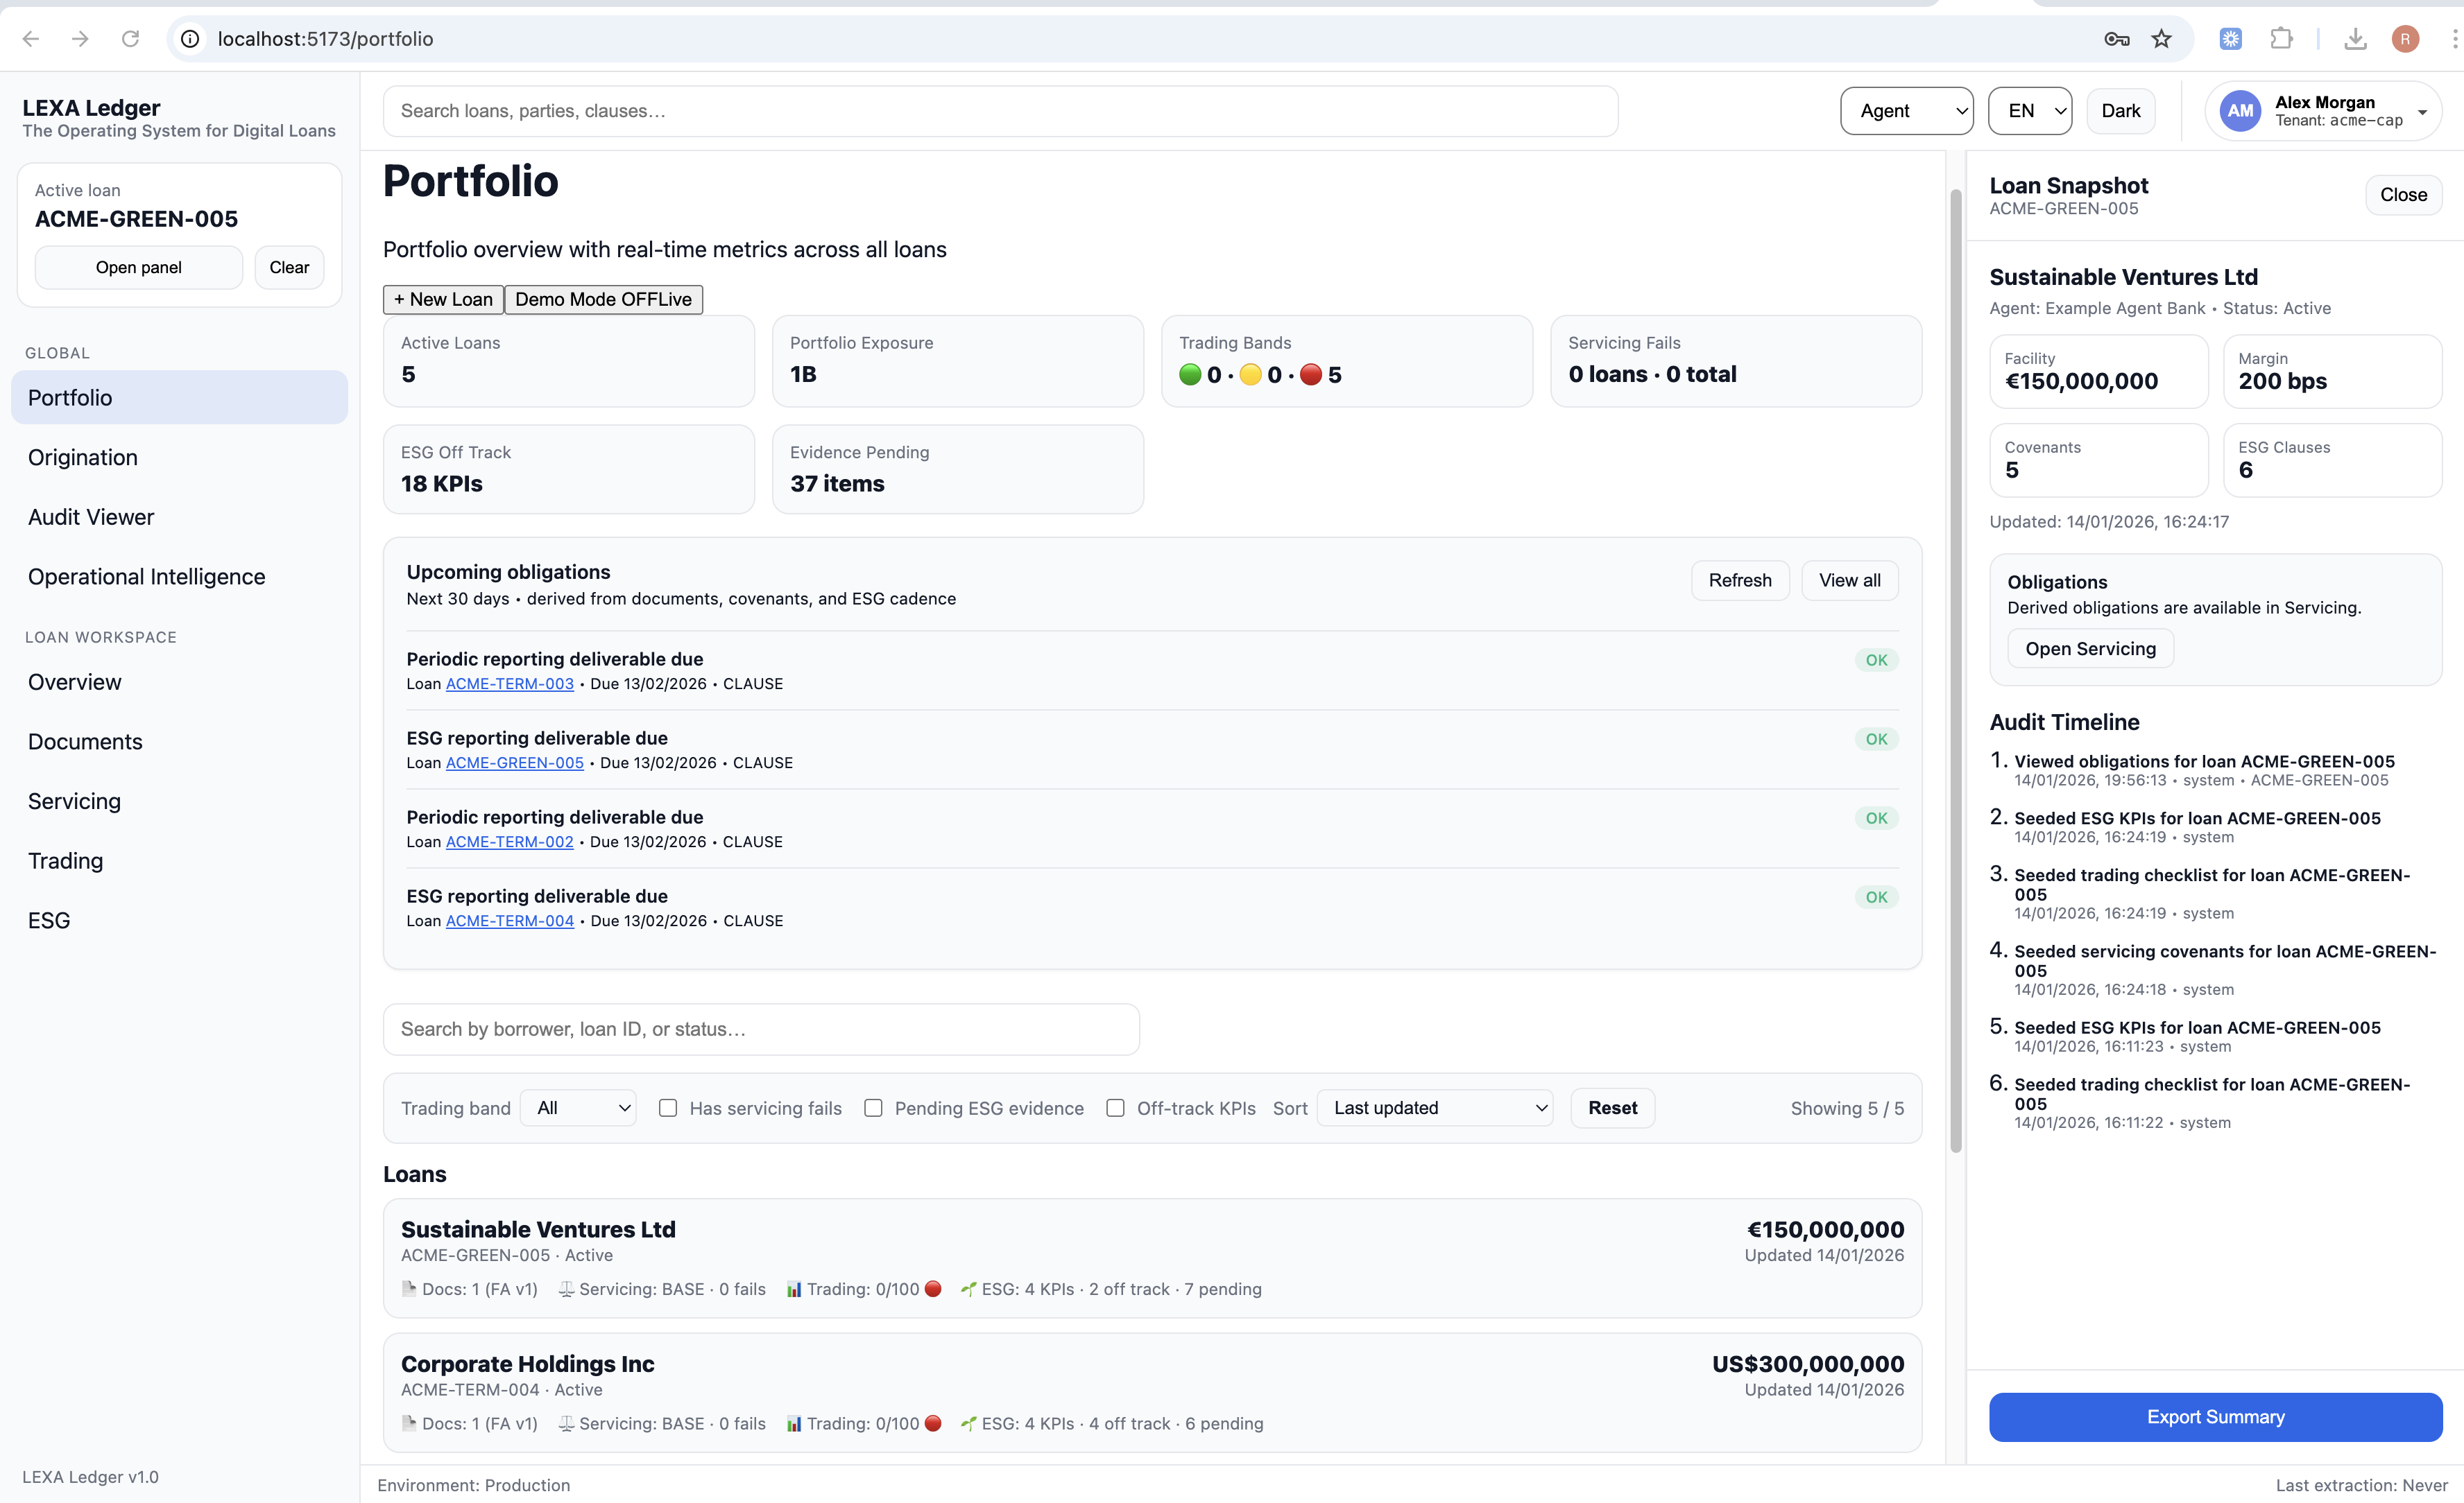The height and width of the screenshot is (1503, 2464).
Task: Open the ACME-TERM-003 loan link
Action: click(509, 684)
